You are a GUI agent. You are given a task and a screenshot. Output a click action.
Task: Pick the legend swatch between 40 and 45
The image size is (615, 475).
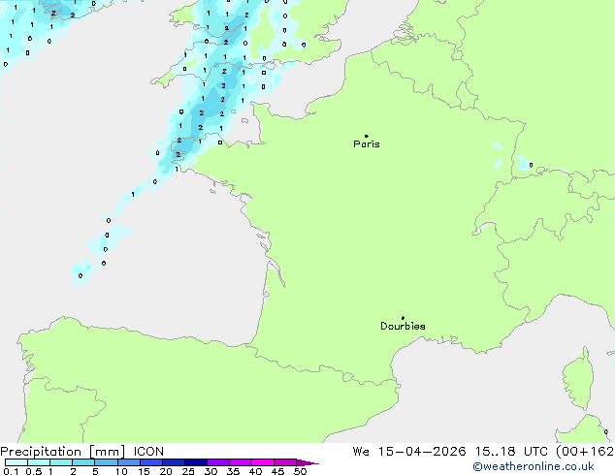pos(263,462)
